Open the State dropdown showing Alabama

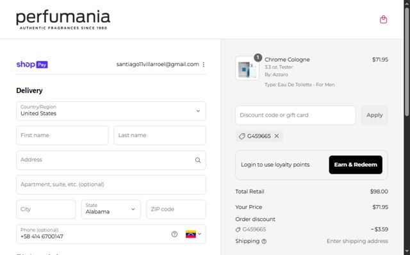[111, 210]
